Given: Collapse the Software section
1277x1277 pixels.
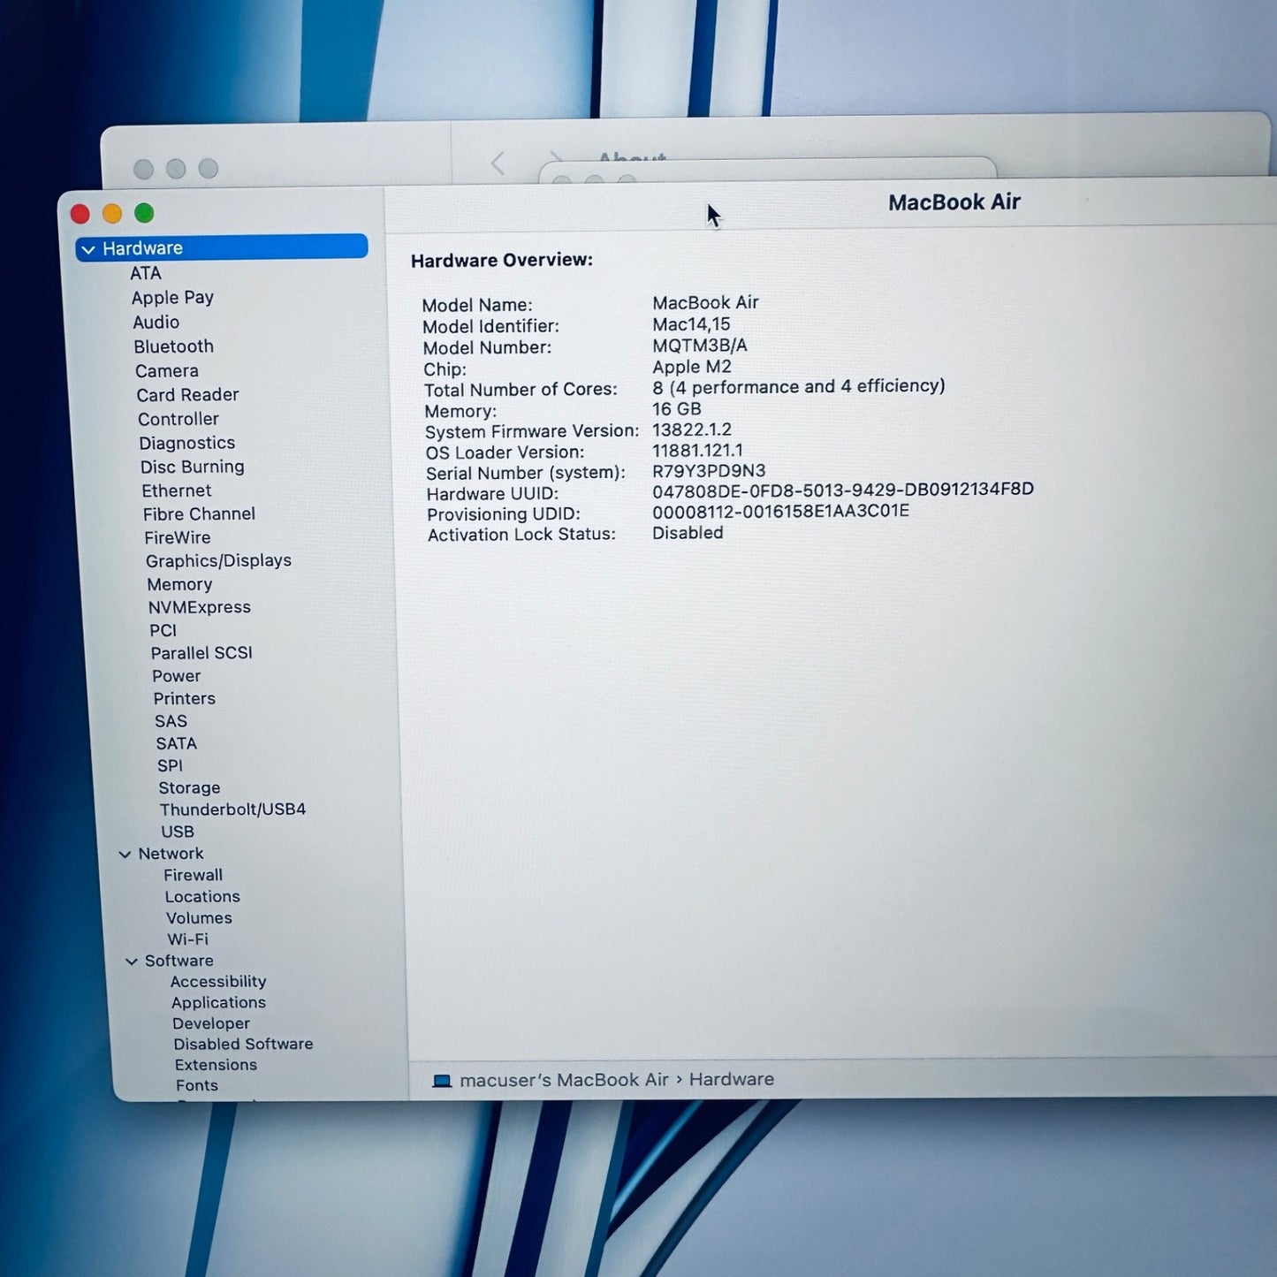Looking at the screenshot, I should (133, 961).
